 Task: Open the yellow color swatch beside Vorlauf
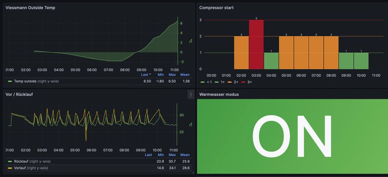tap(10, 168)
